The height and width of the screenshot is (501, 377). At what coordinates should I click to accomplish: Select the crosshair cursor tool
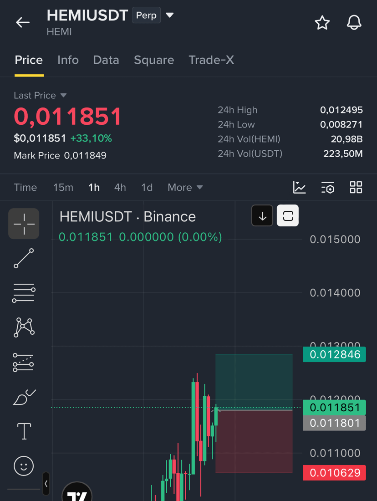(x=24, y=224)
